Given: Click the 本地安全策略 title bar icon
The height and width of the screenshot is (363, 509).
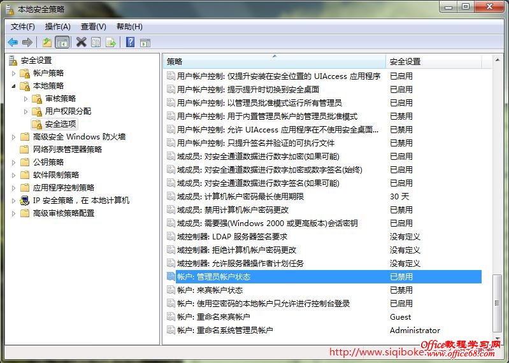Looking at the screenshot, I should (x=10, y=10).
